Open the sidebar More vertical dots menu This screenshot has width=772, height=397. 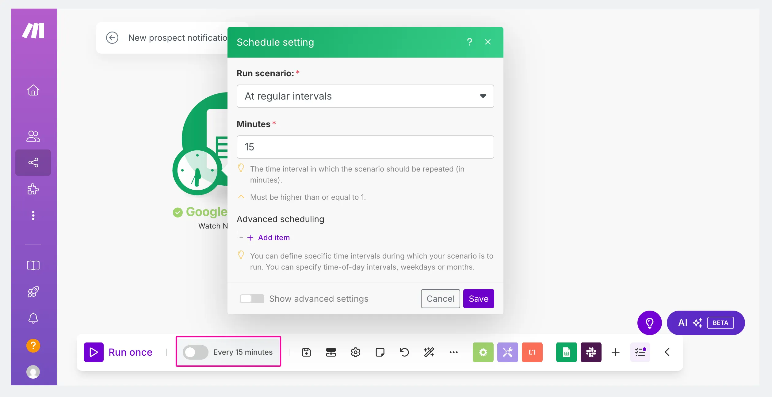tap(33, 216)
